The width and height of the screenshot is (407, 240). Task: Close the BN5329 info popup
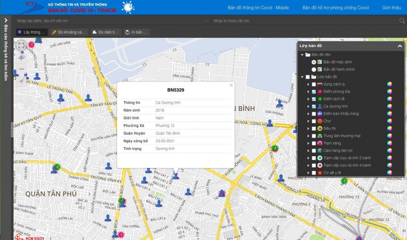231,85
